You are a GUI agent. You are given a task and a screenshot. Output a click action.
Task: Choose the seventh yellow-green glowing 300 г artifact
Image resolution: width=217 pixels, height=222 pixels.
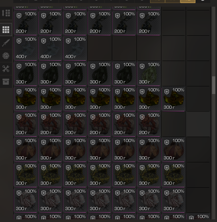point(173,99)
